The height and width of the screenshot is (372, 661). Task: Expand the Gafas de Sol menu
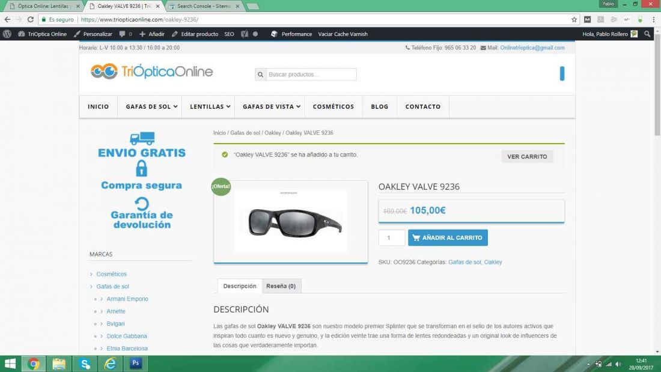pos(151,107)
